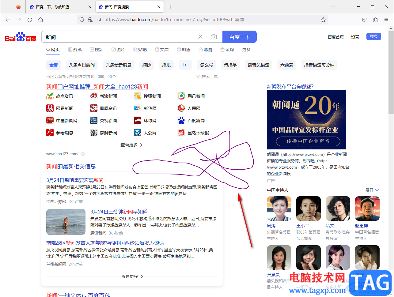Select the 资讯 search tab
Viewport: 394px width, 297px height.
coord(75,50)
